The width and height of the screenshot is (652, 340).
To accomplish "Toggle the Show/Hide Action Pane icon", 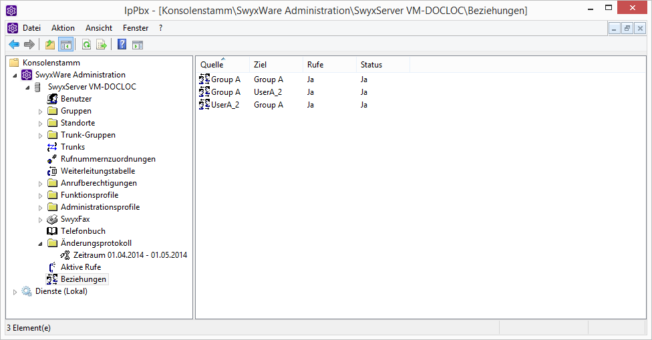I will pyautogui.click(x=137, y=45).
